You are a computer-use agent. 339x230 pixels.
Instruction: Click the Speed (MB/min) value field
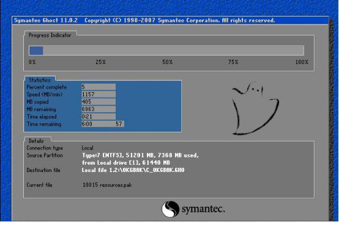point(99,95)
